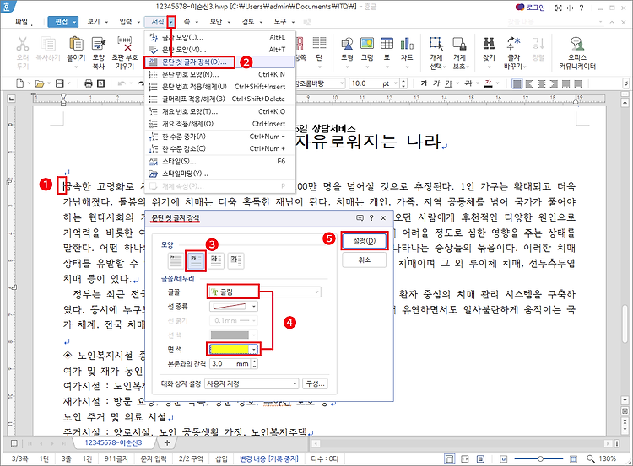Click the Object Protect (개체 보호) icon

coord(459,44)
